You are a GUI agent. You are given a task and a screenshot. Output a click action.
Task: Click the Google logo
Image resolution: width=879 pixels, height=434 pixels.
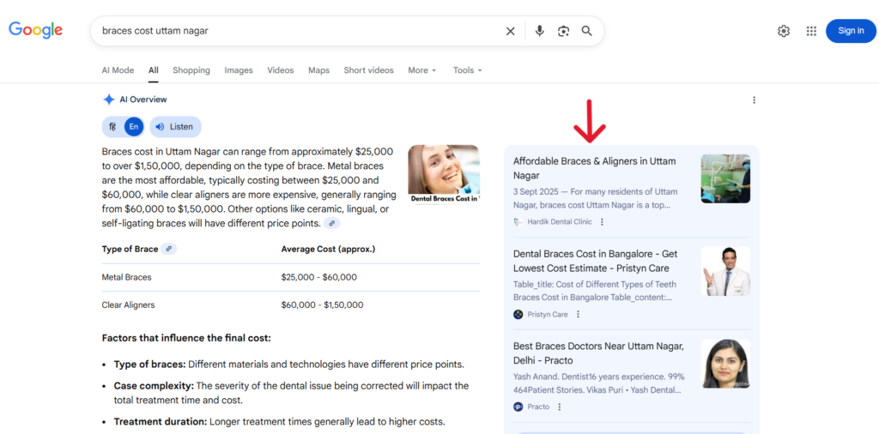coord(35,30)
